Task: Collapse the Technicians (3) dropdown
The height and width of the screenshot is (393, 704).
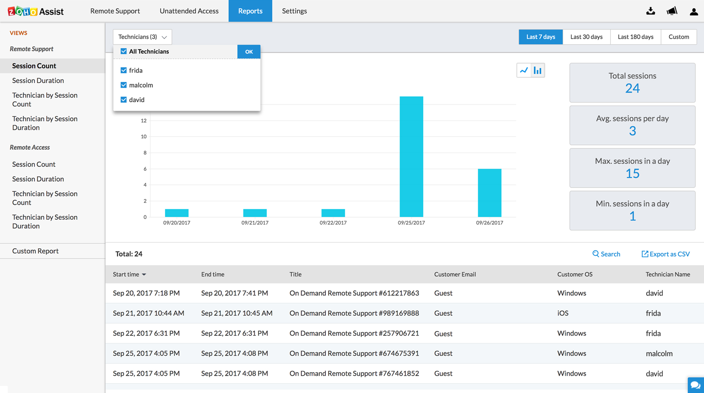Action: (x=142, y=37)
